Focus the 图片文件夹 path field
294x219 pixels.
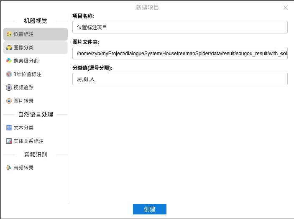click(x=175, y=53)
